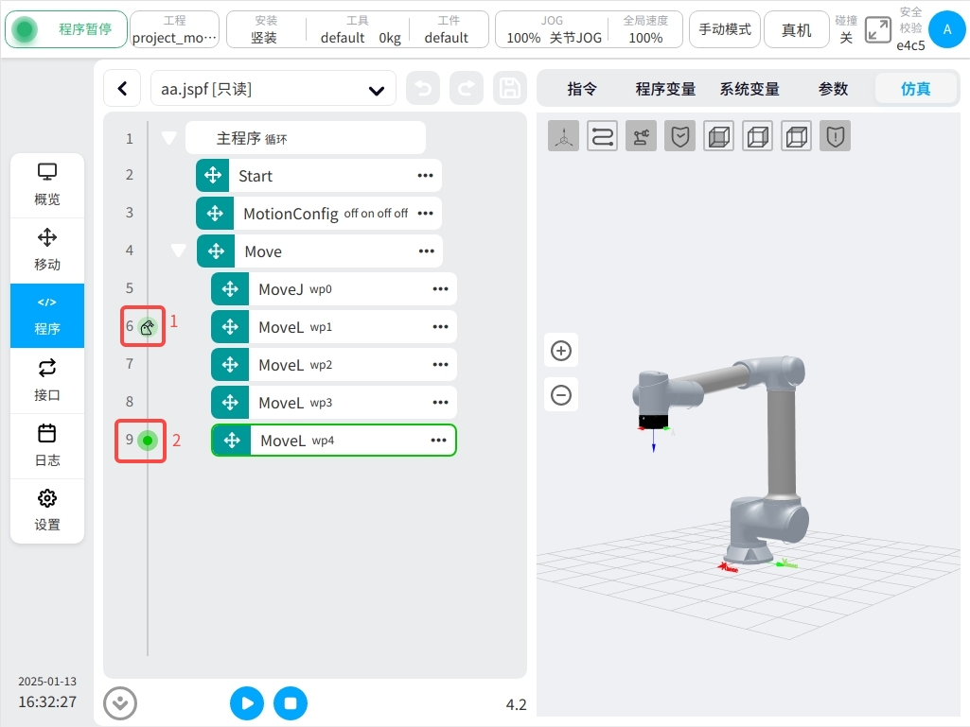Click the save program icon

510,89
